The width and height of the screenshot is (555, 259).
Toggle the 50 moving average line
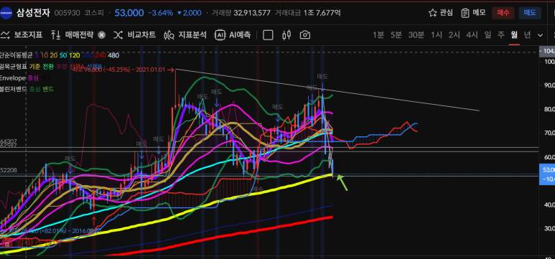pyautogui.click(x=63, y=55)
